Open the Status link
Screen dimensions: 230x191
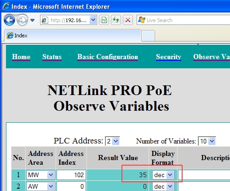coord(52,57)
